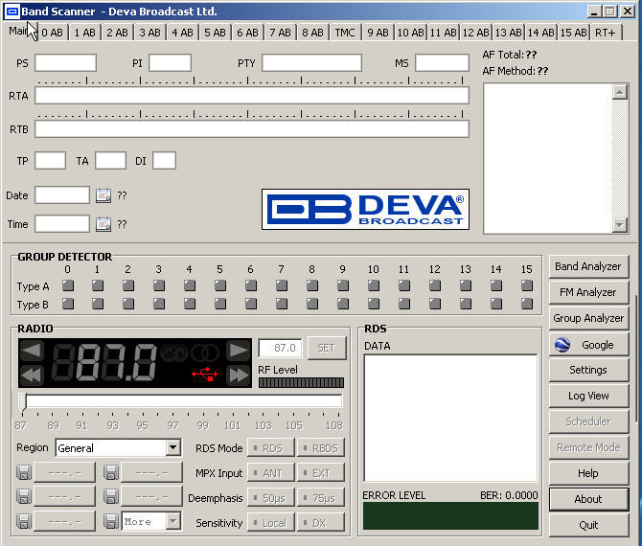Viewport: 642px width, 546px height.
Task: Click the PI text field
Action: [170, 63]
